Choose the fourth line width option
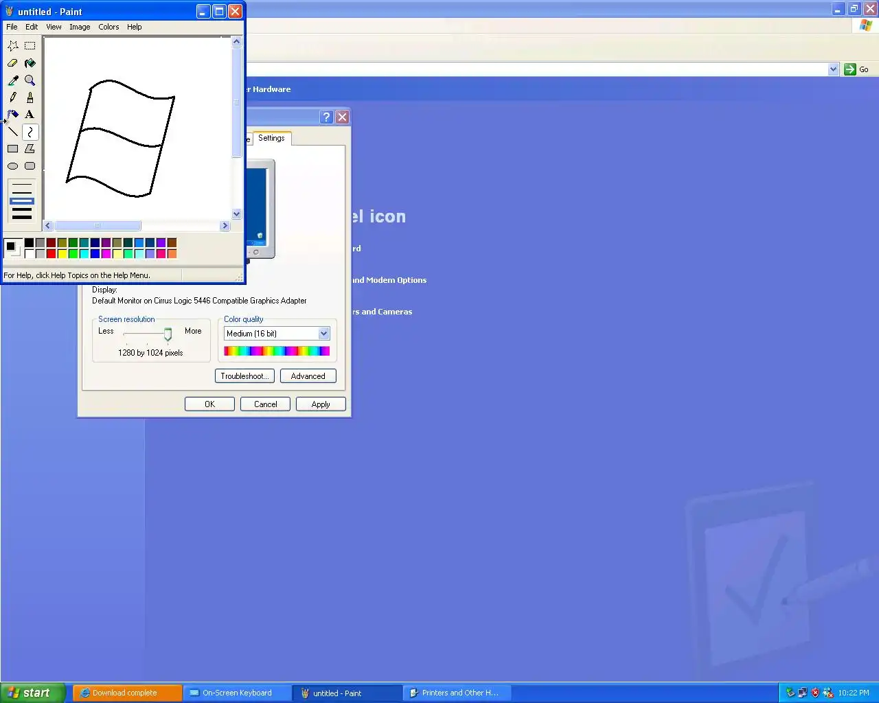This screenshot has height=703, width=879. (x=22, y=209)
